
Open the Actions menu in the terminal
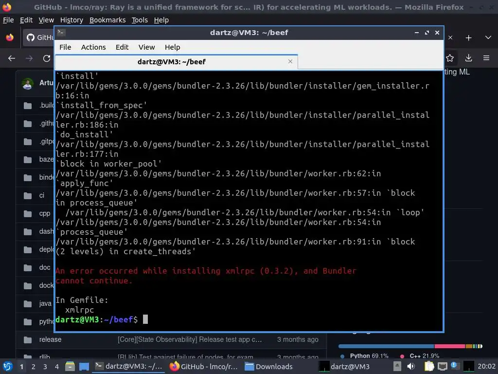pyautogui.click(x=93, y=47)
